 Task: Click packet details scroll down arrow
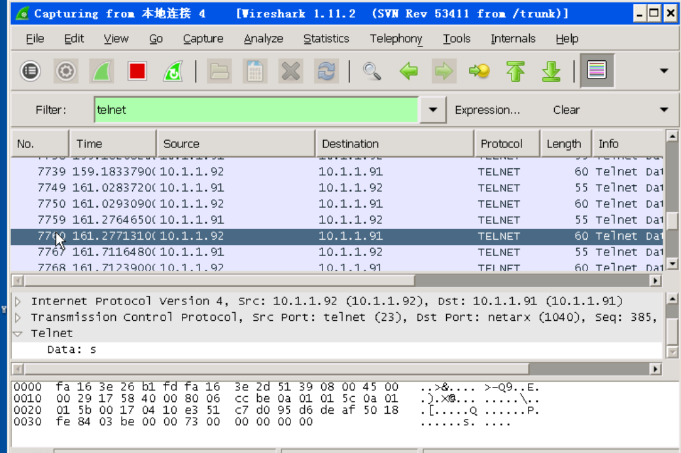[672, 352]
